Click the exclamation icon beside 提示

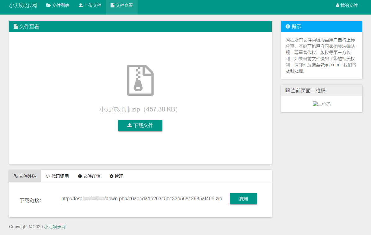coord(288,27)
